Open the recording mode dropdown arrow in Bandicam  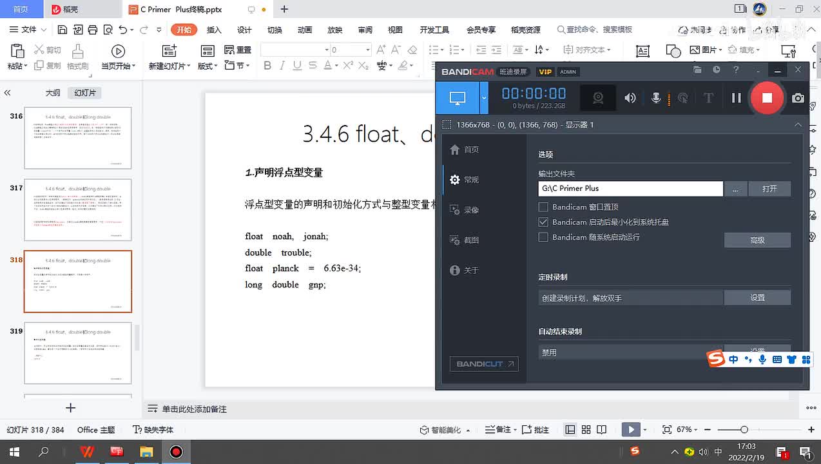(484, 98)
